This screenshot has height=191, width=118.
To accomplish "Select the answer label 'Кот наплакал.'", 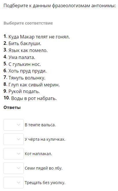I will (x=38, y=154).
